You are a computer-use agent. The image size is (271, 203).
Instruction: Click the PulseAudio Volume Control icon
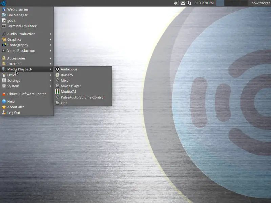(57, 97)
